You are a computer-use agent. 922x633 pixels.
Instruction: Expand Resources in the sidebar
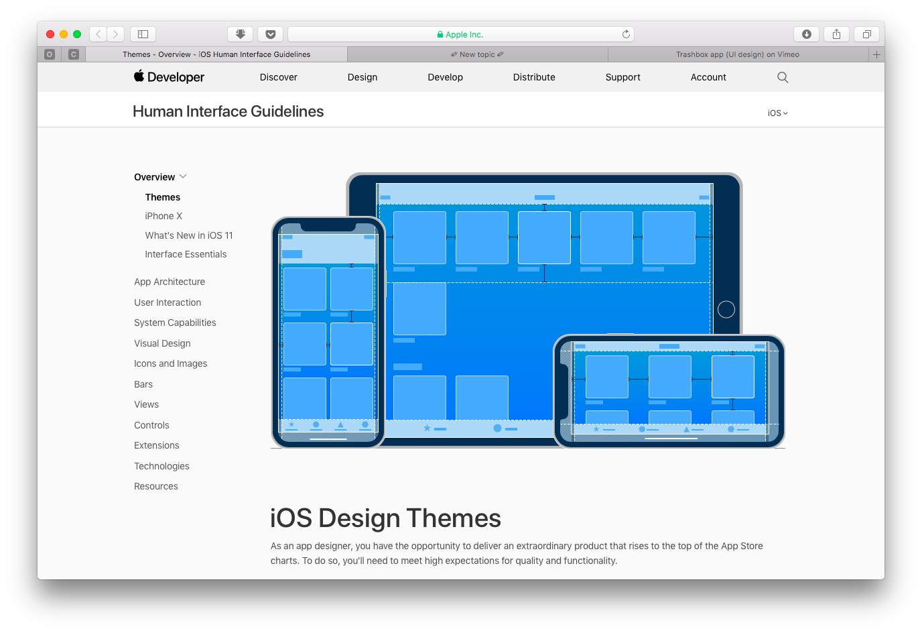pyautogui.click(x=156, y=486)
